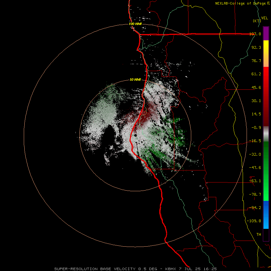Click the 45.6 velocity scale value
271x271 pixels.
(x=256, y=87)
